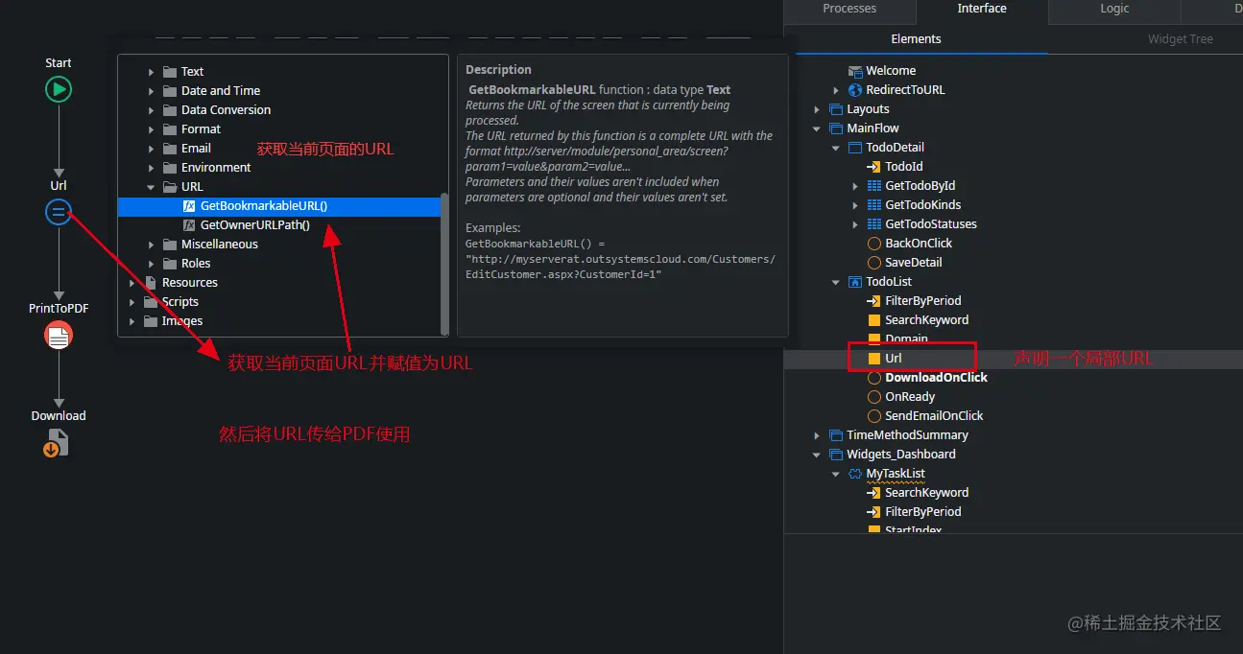Expand the Format folder
Viewport: 1243px width, 654px height.
coord(151,129)
